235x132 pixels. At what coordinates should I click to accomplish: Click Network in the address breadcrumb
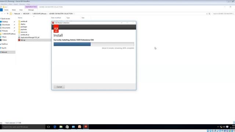pyautogui.click(x=17, y=14)
